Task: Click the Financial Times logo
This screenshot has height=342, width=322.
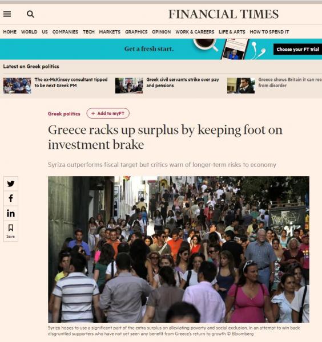Action: click(x=223, y=14)
